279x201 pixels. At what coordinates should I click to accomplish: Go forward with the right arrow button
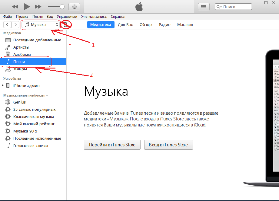click(x=15, y=24)
